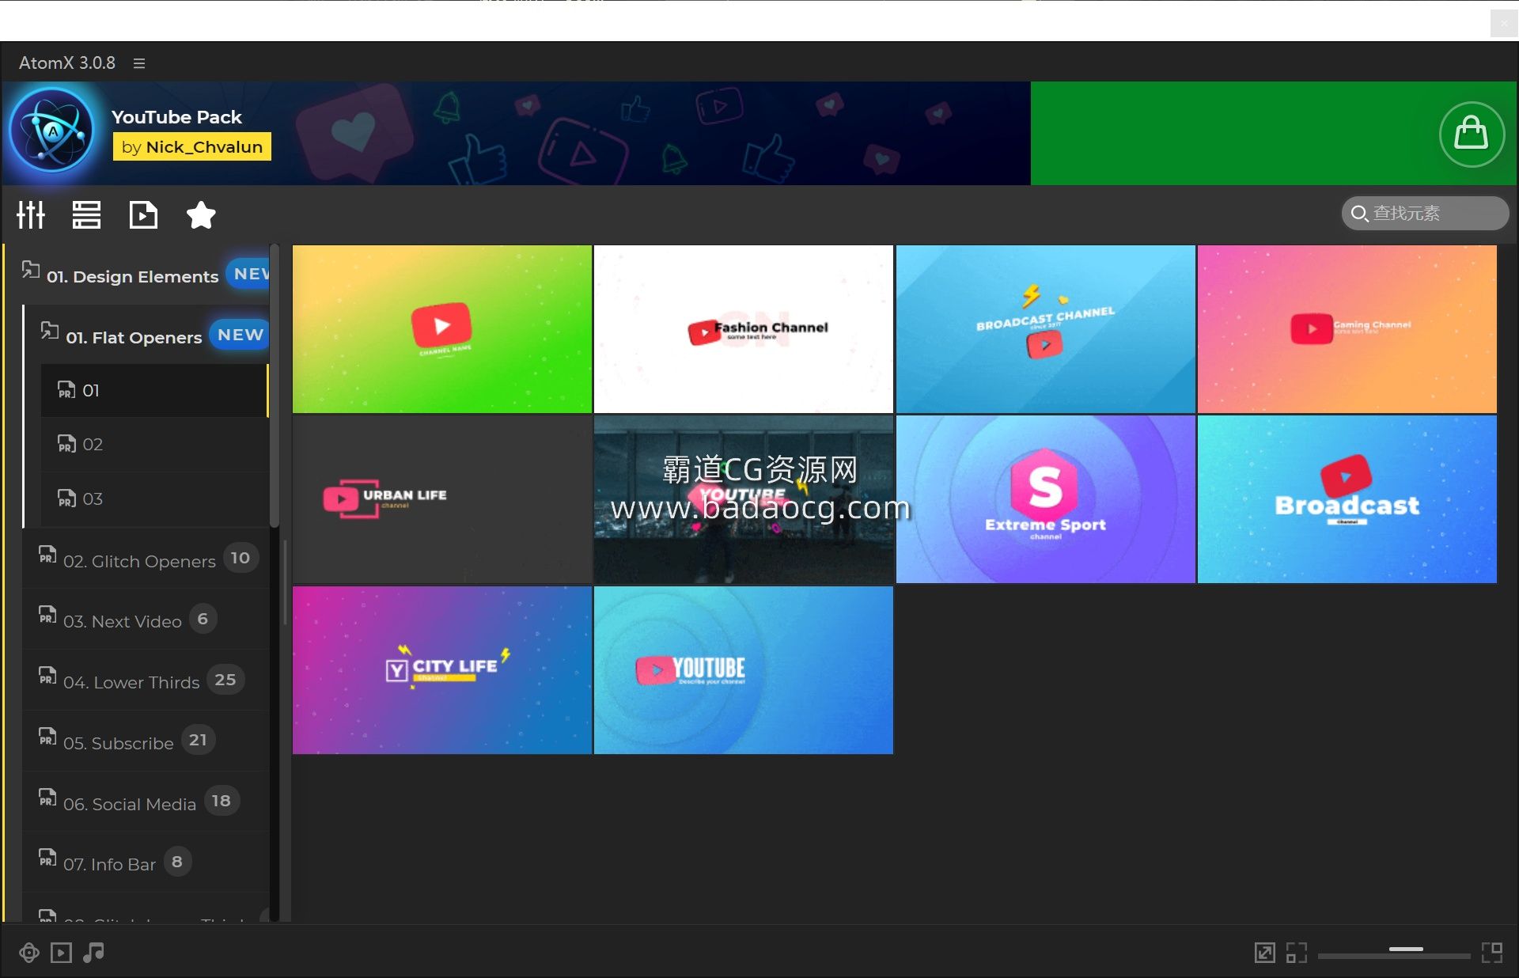Open the play file presets icon
This screenshot has width=1519, height=978.
point(143,214)
